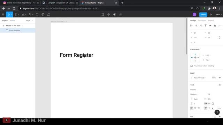Align selection top
The height and width of the screenshot is (125, 223).
(206, 26)
